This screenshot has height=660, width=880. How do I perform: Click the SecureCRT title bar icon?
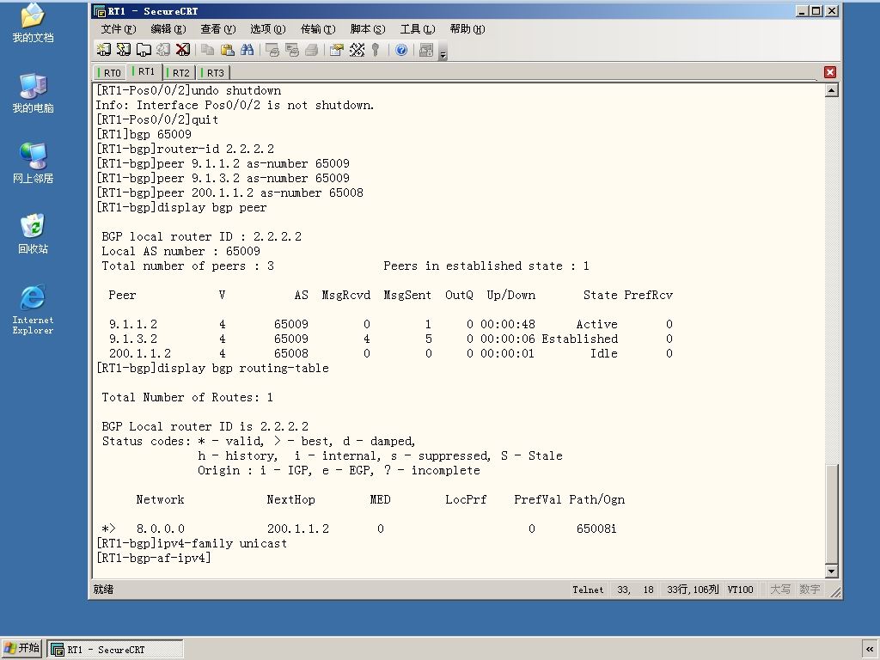click(100, 11)
